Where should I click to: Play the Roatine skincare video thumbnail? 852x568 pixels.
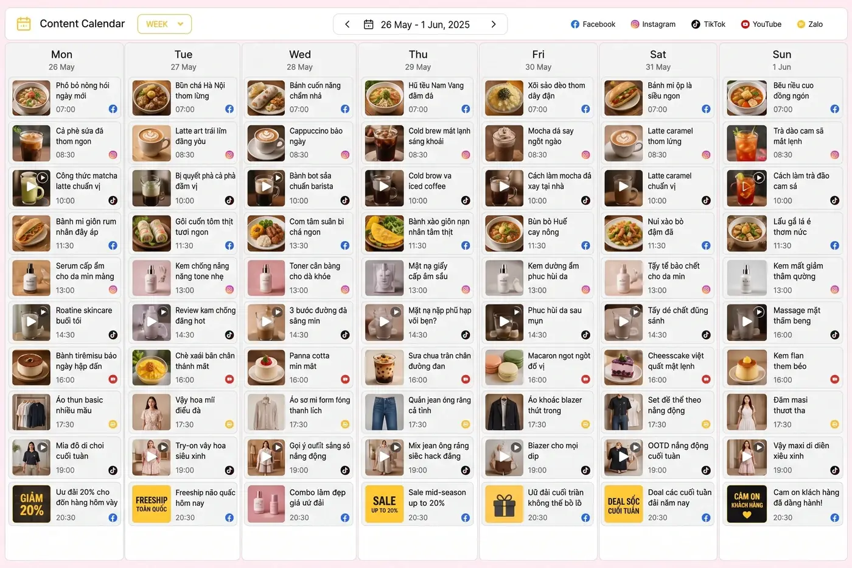click(x=32, y=321)
